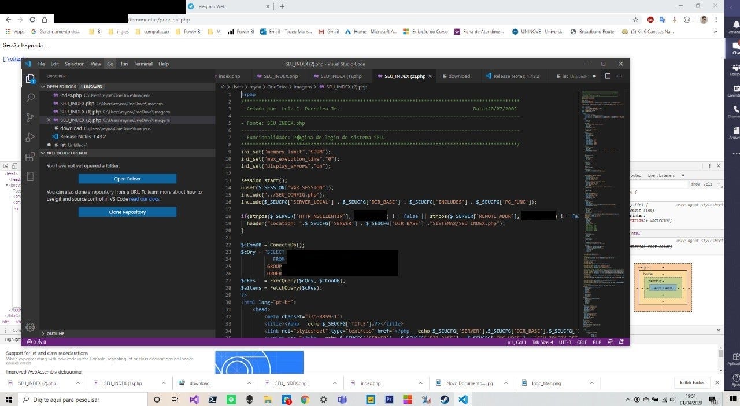Image resolution: width=740 pixels, height=406 pixels.
Task: Toggle the :hov element state panel in DevTools
Action: (695, 184)
